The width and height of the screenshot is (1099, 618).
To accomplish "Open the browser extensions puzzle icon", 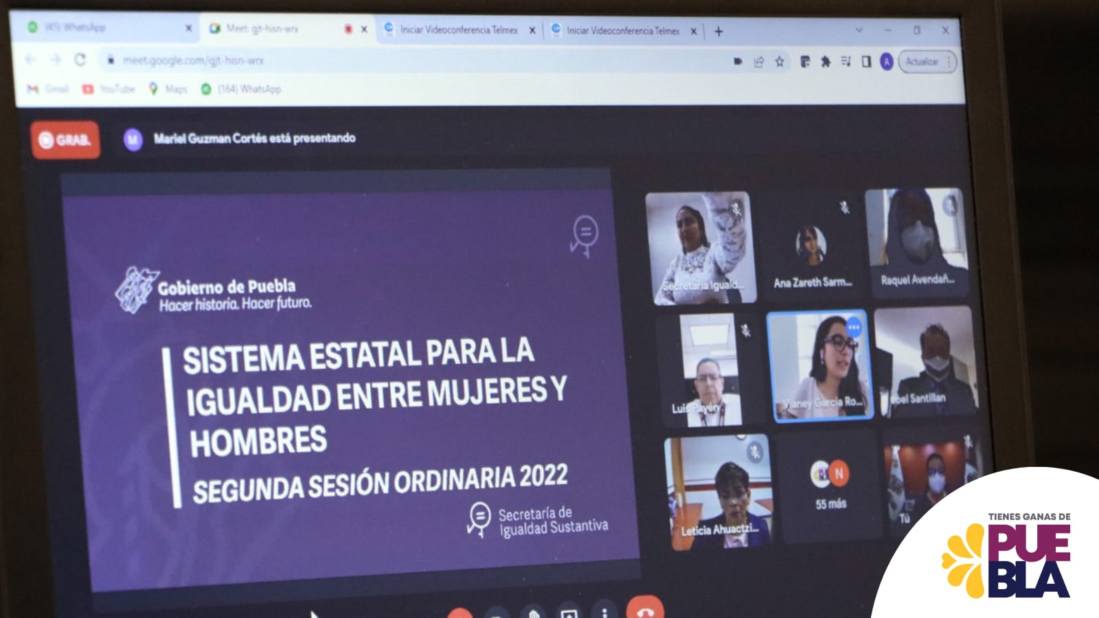I will point(826,62).
